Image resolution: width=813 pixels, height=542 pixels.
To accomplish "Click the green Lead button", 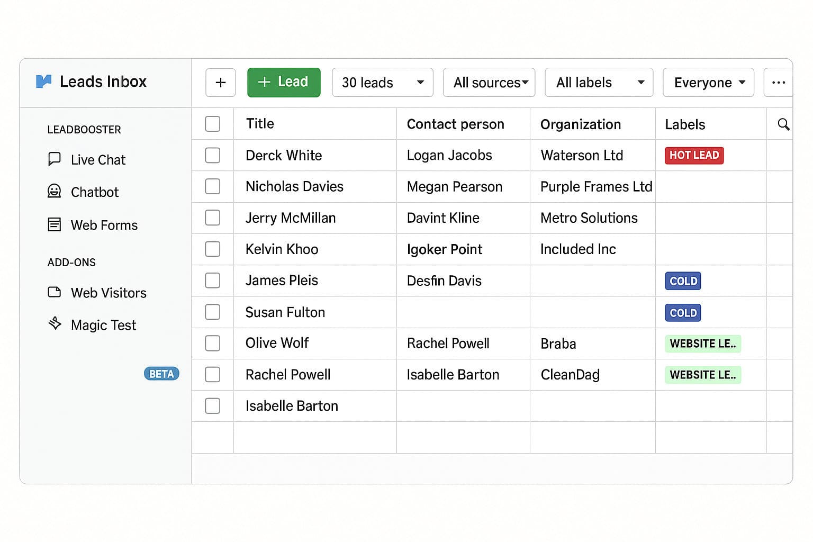I will 284,83.
